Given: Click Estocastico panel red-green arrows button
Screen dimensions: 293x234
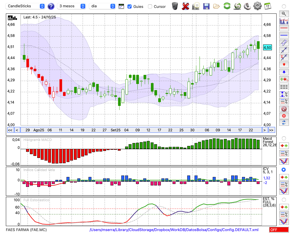Looking at the screenshot, I should click(x=284, y=207).
